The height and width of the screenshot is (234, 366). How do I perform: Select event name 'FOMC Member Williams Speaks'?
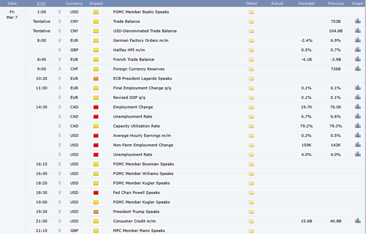pos(143,174)
